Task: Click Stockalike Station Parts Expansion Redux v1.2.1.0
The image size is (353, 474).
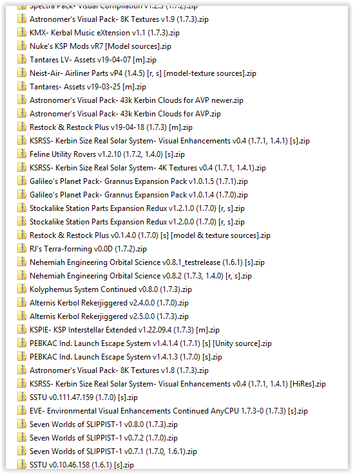Action: [x=137, y=208]
